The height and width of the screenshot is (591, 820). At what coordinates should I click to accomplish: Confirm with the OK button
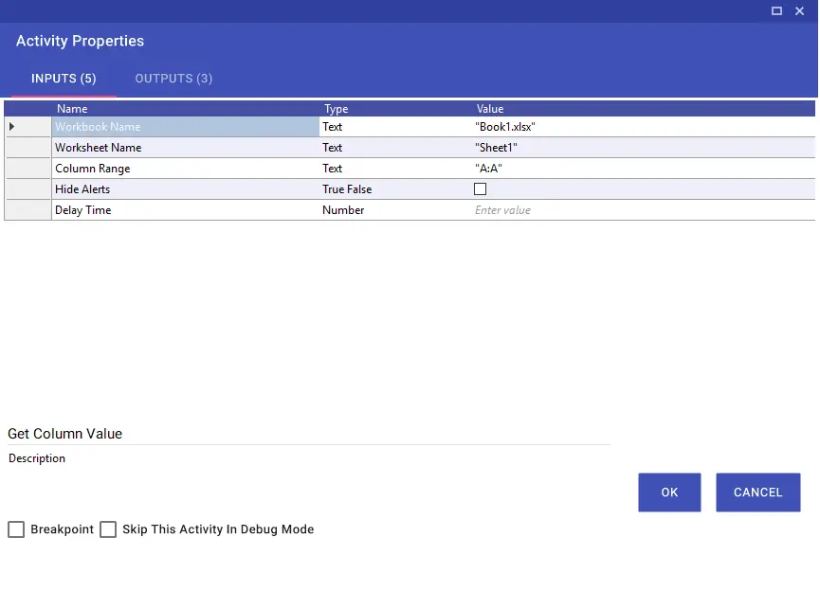pyautogui.click(x=669, y=492)
